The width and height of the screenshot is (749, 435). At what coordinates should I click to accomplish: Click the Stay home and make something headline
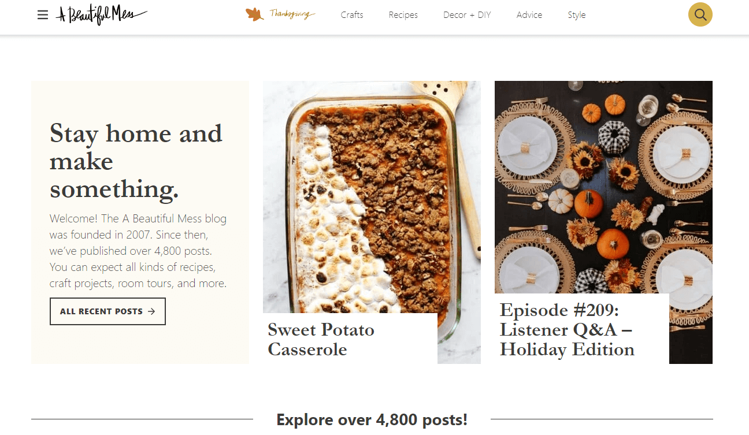coord(136,161)
